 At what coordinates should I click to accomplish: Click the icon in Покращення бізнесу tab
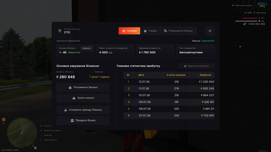[x=166, y=31]
